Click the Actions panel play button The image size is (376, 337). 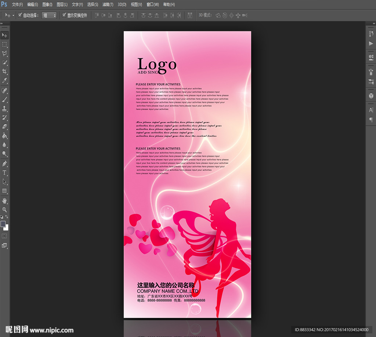click(x=371, y=43)
